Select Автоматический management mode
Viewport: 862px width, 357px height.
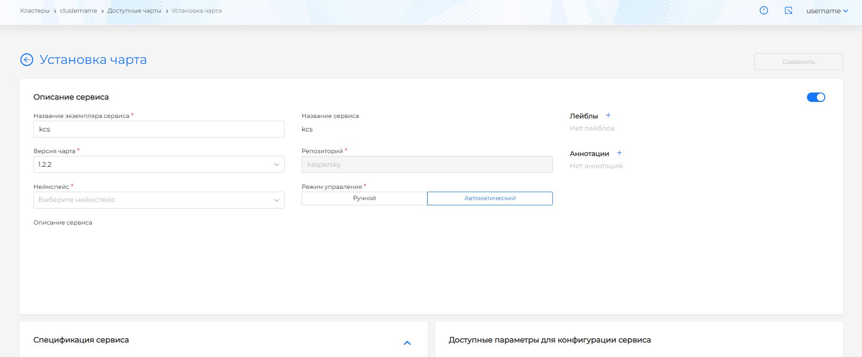click(x=490, y=198)
